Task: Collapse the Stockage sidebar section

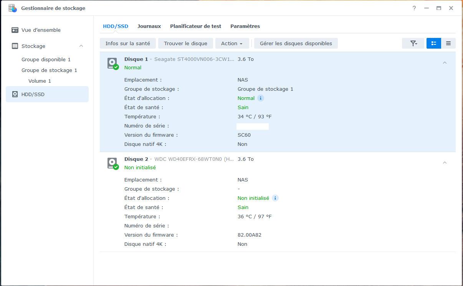Action: (81, 46)
